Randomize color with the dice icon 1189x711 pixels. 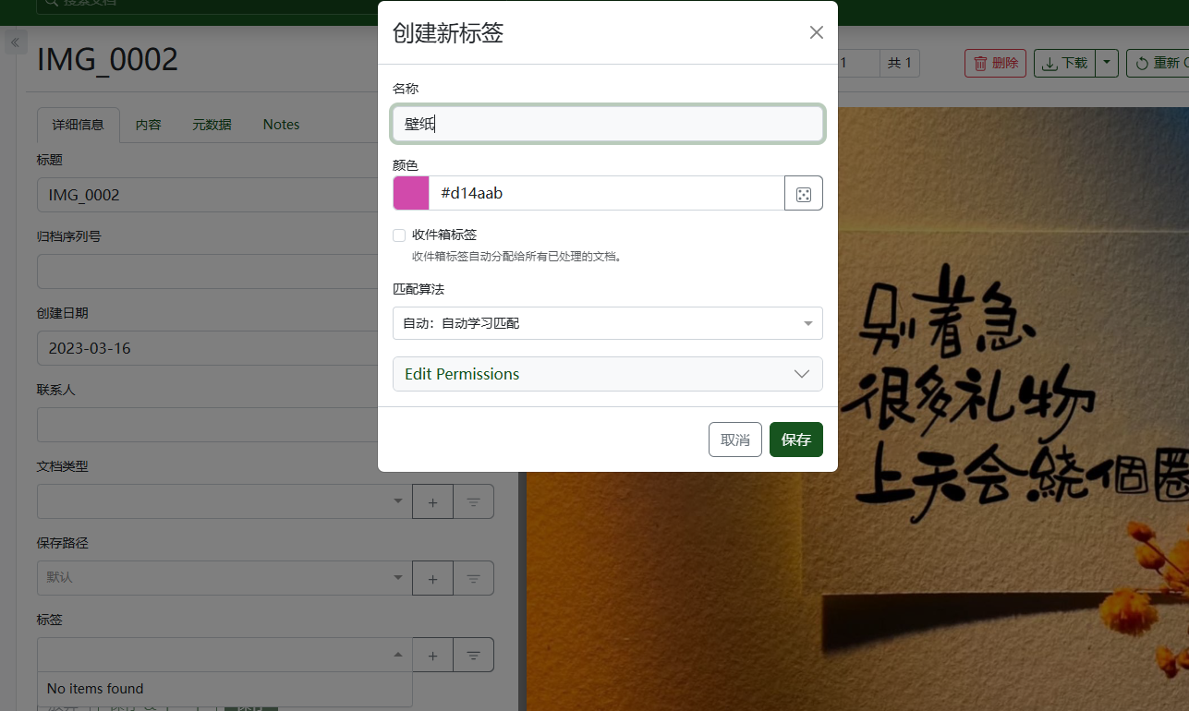[804, 193]
